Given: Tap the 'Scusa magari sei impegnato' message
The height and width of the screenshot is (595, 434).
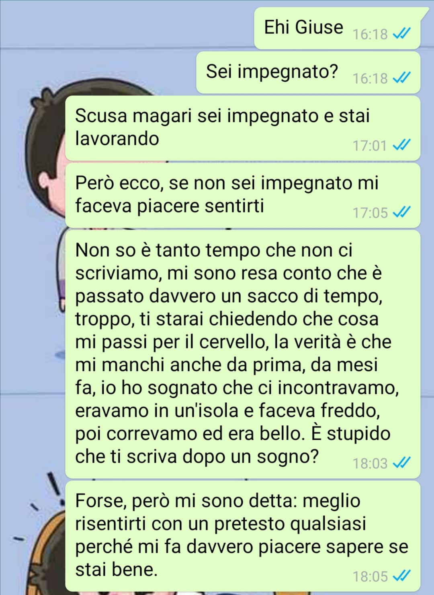Looking at the screenshot, I should [243, 128].
